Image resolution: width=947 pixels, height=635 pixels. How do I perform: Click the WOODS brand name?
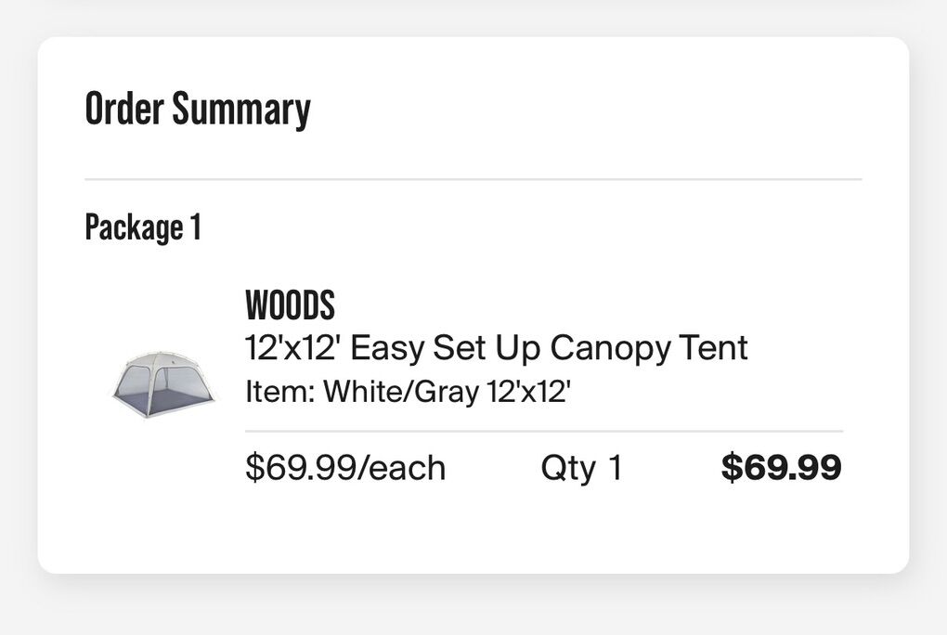pyautogui.click(x=290, y=305)
